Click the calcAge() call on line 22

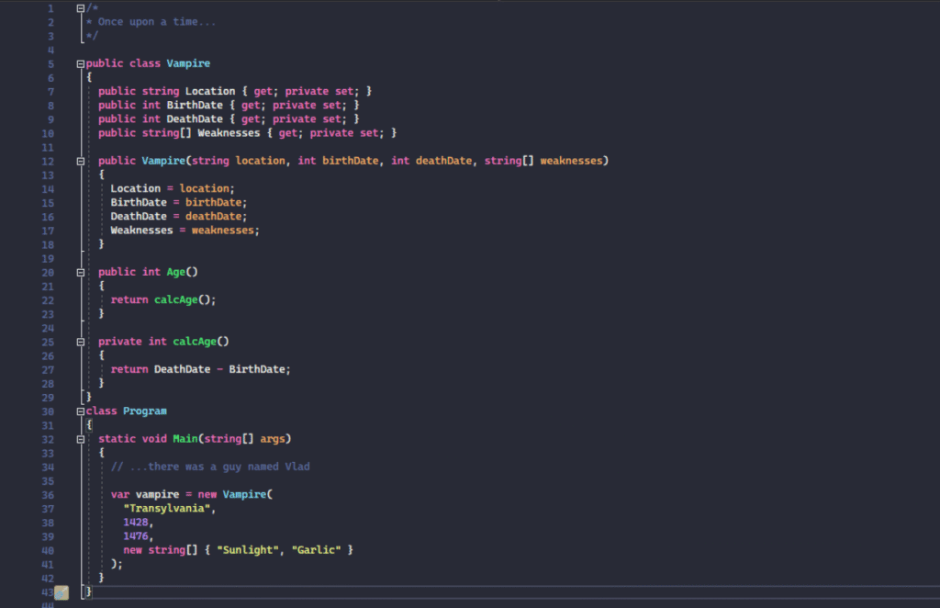(x=182, y=299)
